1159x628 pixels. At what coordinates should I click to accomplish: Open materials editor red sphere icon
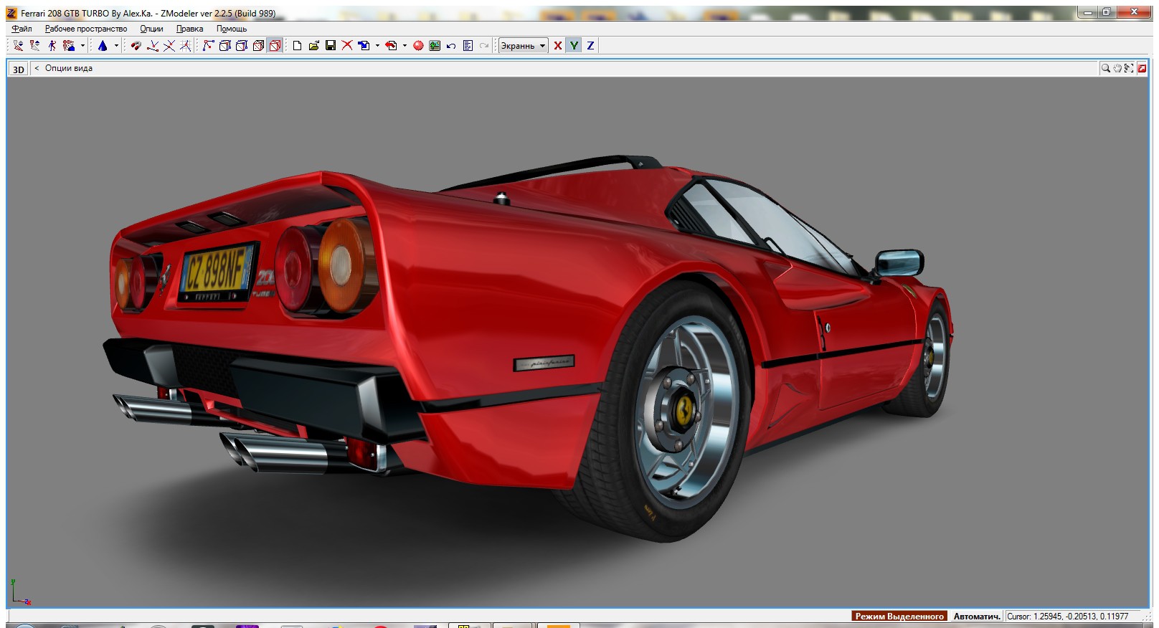pos(418,46)
